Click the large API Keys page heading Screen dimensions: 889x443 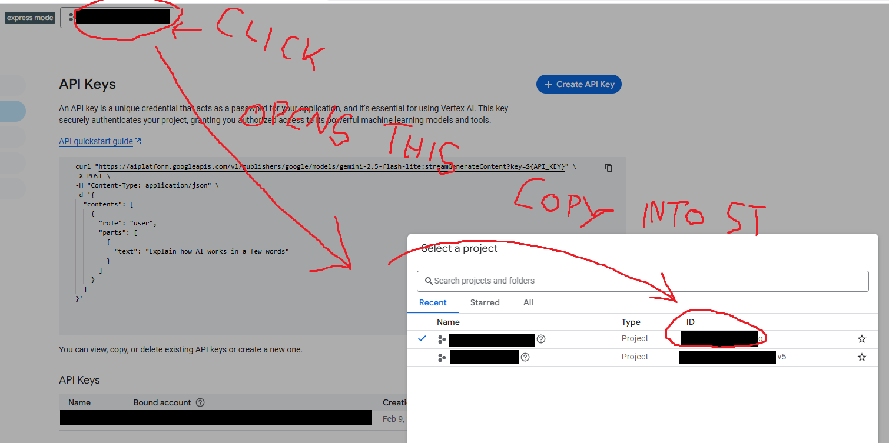(x=87, y=84)
